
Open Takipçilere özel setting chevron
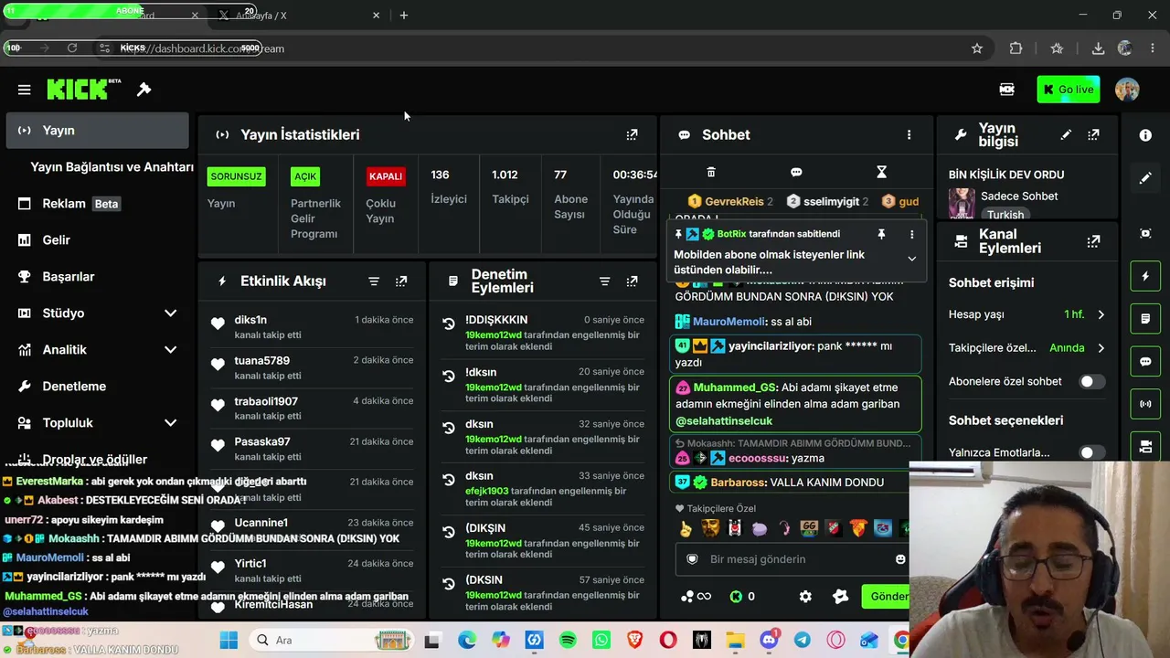pos(1101,348)
